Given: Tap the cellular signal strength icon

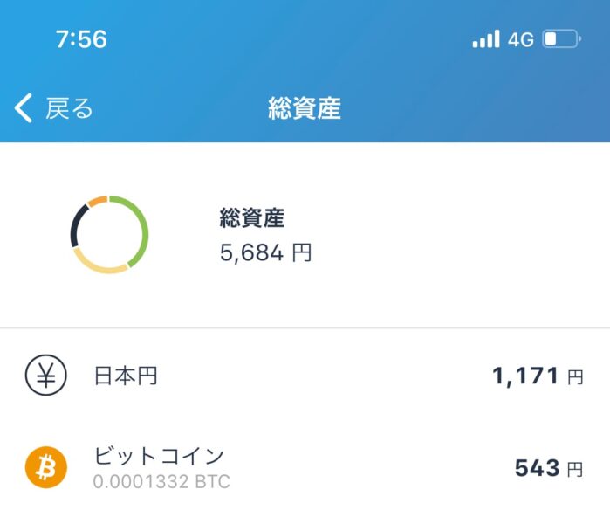Looking at the screenshot, I should coord(486,39).
